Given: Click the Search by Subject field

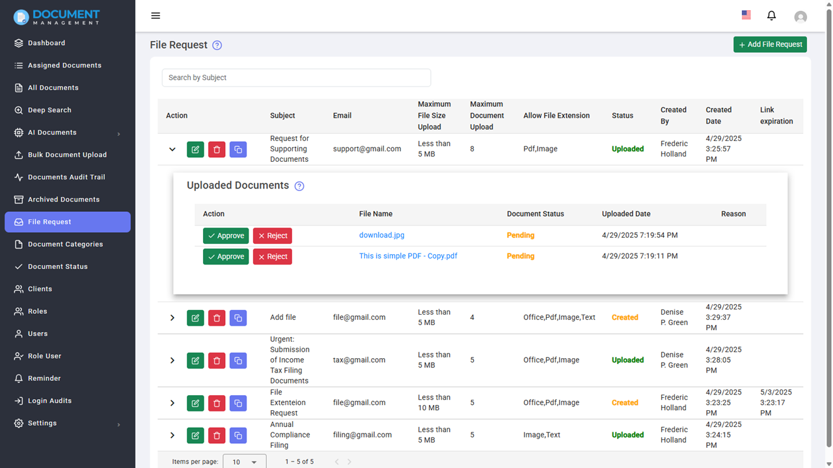Looking at the screenshot, I should (x=296, y=77).
